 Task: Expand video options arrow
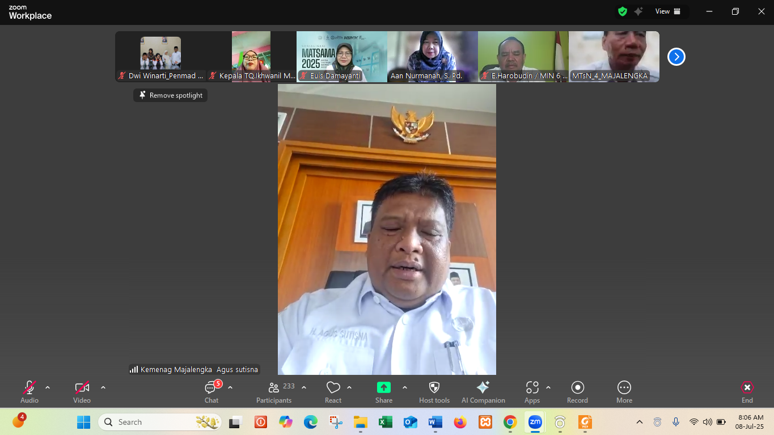tap(103, 387)
